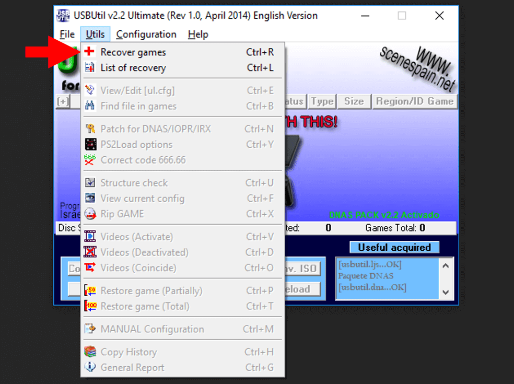Click the Structure check icon

tap(90, 182)
